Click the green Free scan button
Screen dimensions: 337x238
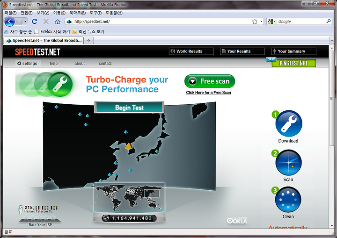(x=210, y=81)
